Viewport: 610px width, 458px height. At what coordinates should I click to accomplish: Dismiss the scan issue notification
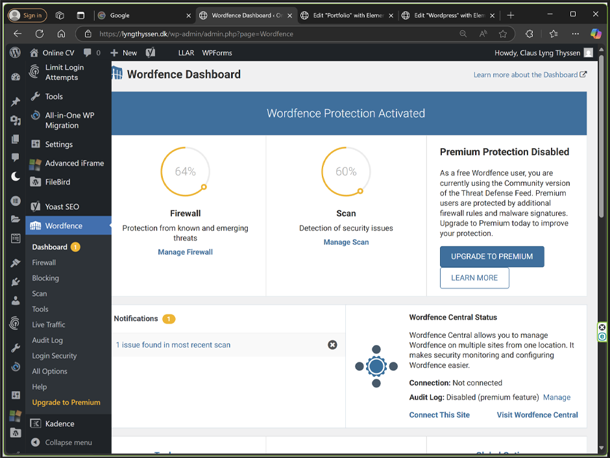tap(332, 345)
